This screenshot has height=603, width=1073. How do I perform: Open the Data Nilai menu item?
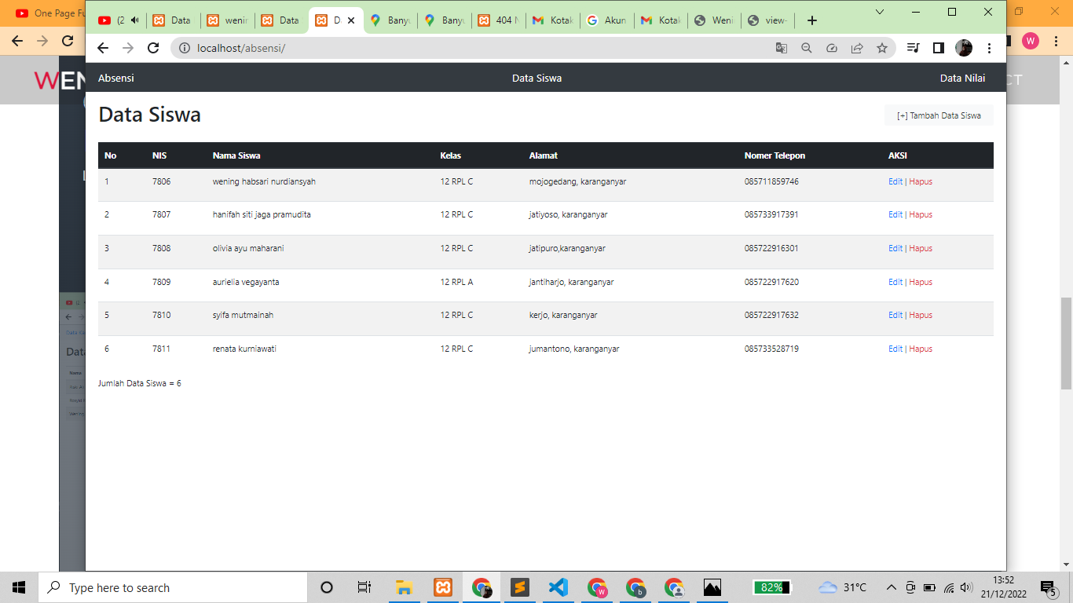point(962,78)
